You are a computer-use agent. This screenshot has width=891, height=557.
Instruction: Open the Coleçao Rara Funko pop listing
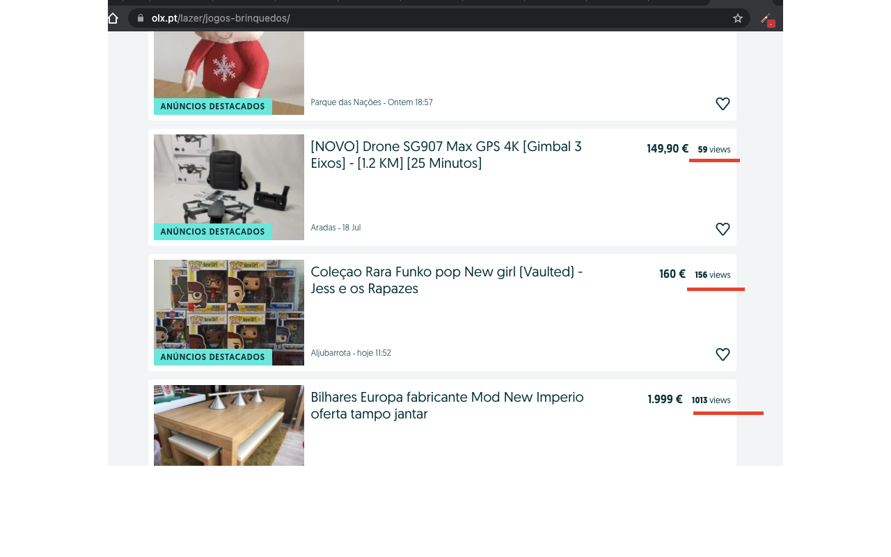click(x=446, y=280)
